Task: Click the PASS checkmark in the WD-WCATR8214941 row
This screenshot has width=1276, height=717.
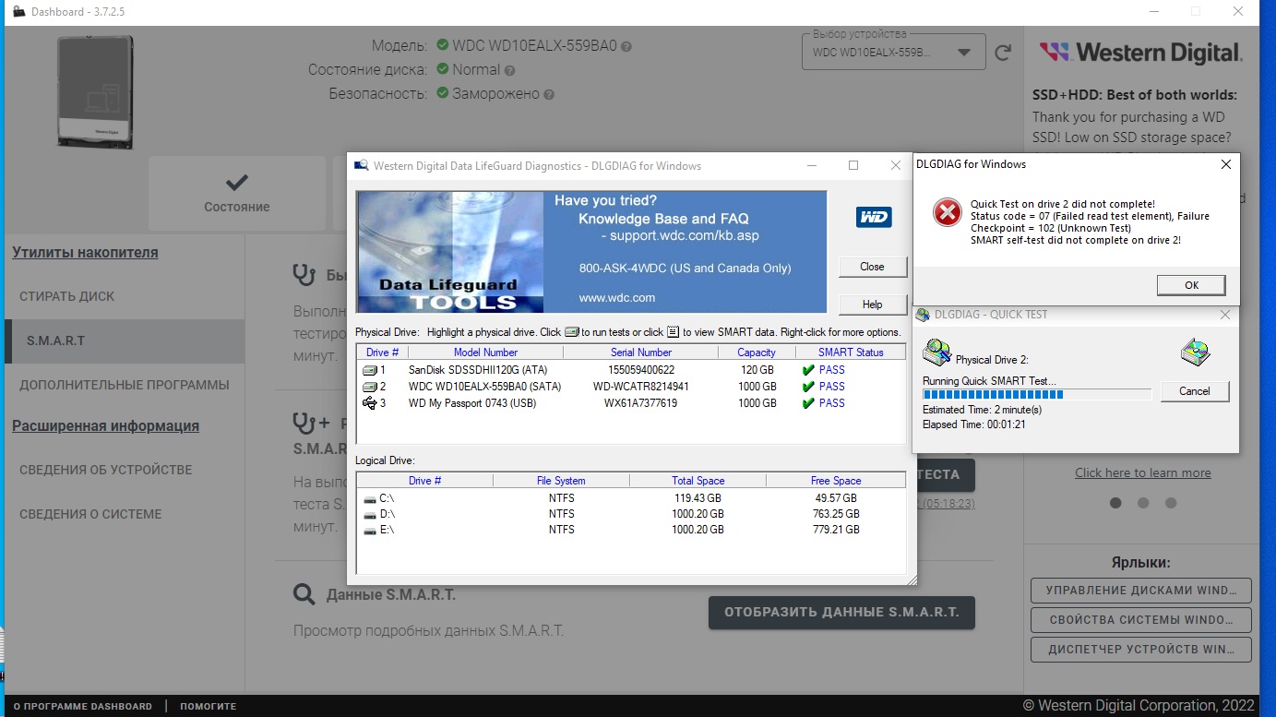Action: click(x=808, y=387)
